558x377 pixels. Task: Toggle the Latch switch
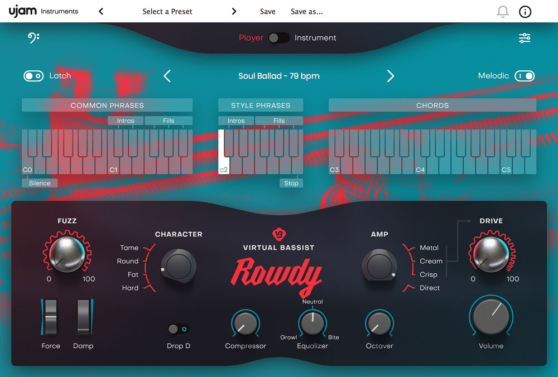point(33,76)
